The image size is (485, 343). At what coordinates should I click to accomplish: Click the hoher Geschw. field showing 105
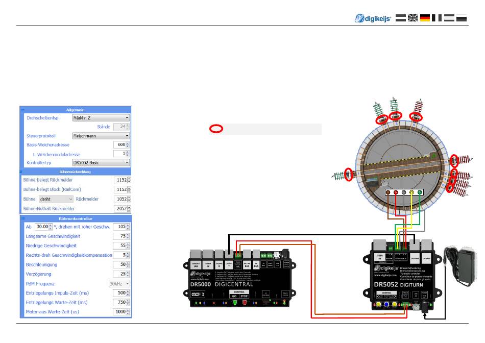point(122,227)
